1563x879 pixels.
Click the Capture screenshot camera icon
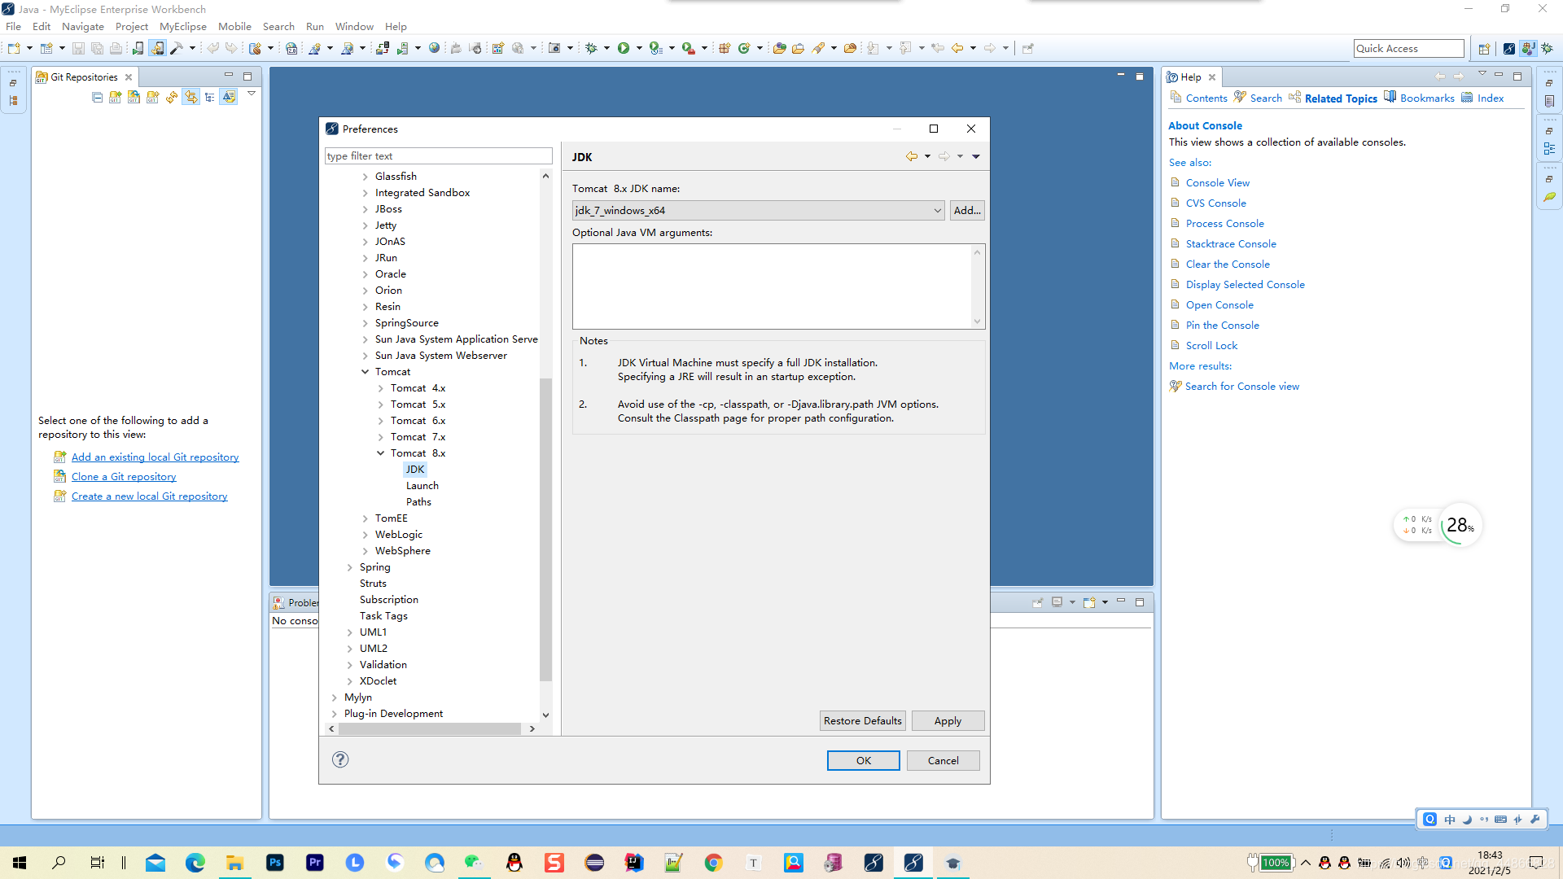pyautogui.click(x=554, y=49)
